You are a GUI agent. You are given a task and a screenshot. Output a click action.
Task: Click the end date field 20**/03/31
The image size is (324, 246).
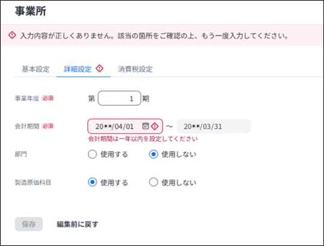213,126
